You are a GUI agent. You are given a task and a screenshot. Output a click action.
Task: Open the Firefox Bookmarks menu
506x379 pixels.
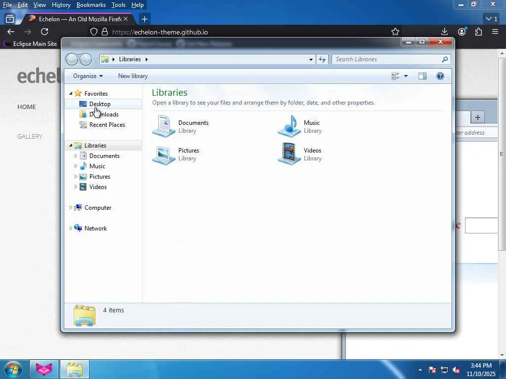[91, 5]
